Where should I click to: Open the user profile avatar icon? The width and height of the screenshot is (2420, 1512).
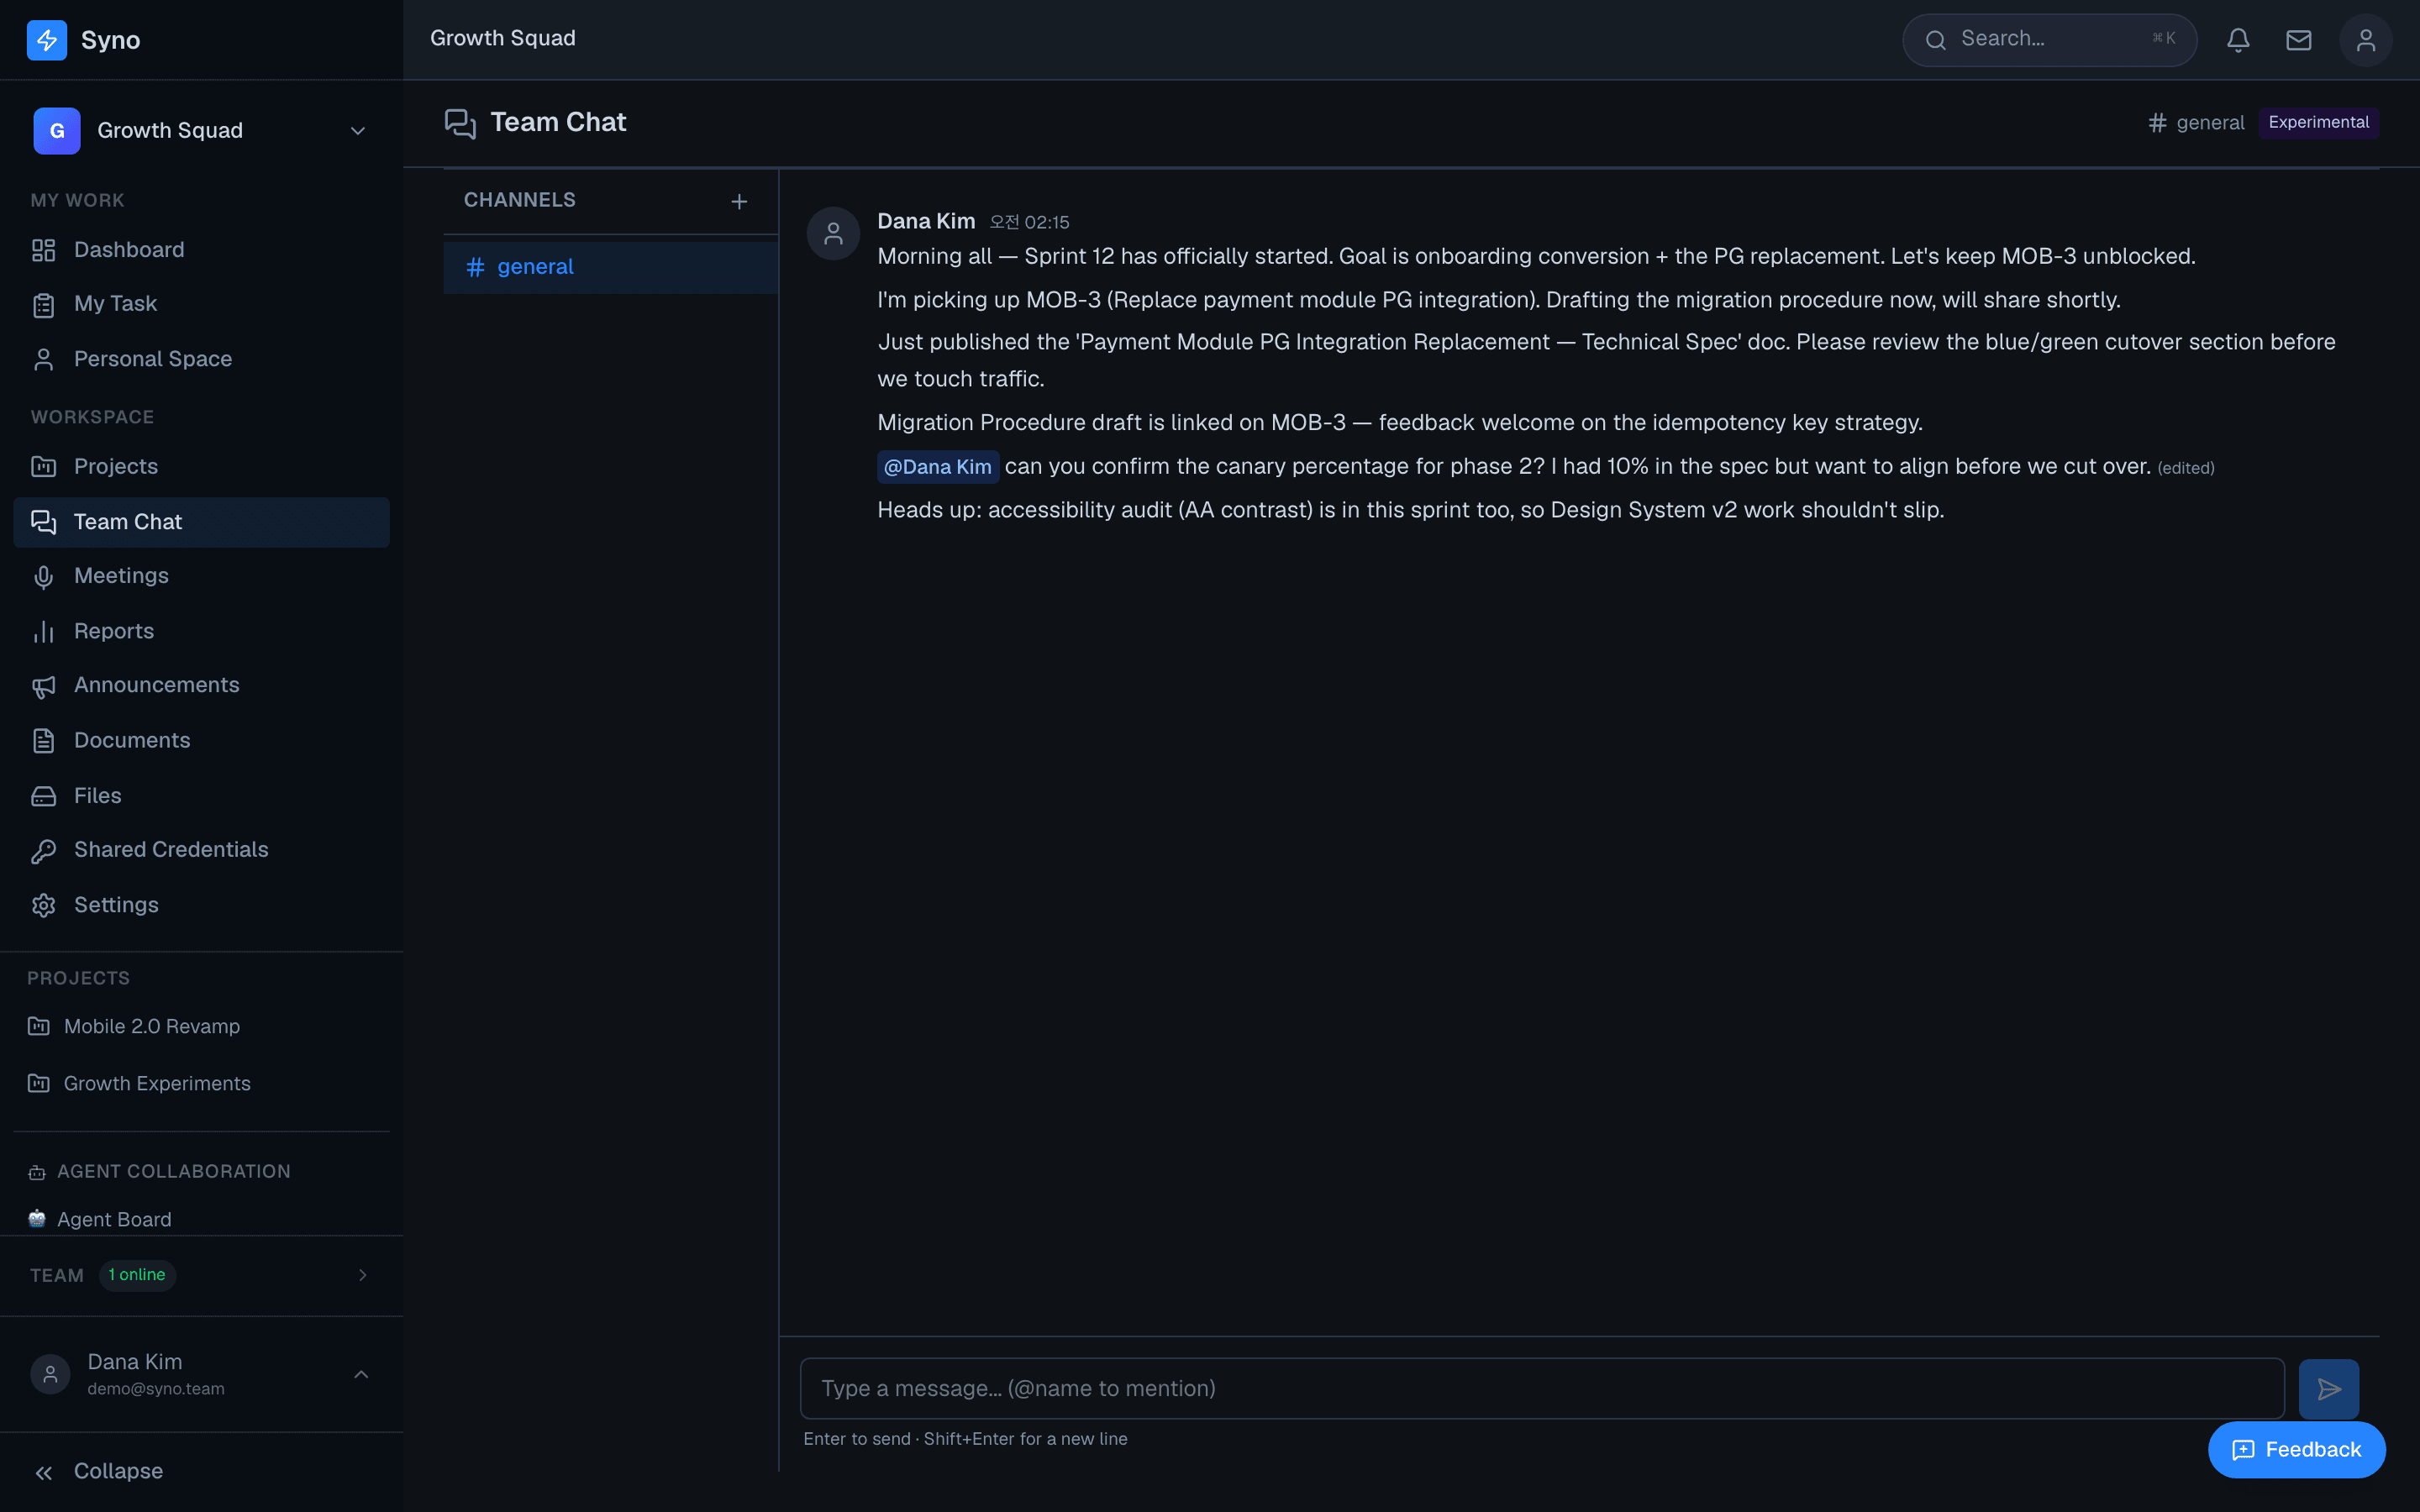pos(2366,40)
